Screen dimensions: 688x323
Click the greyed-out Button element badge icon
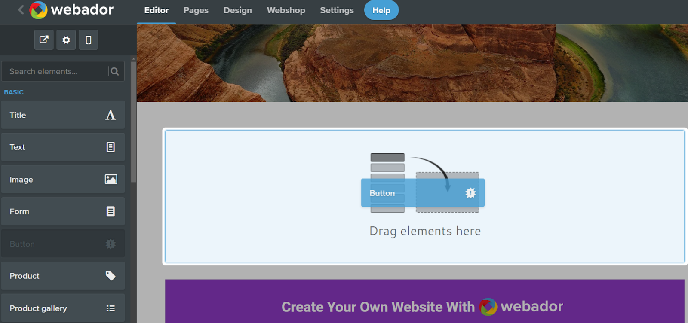[x=111, y=244]
